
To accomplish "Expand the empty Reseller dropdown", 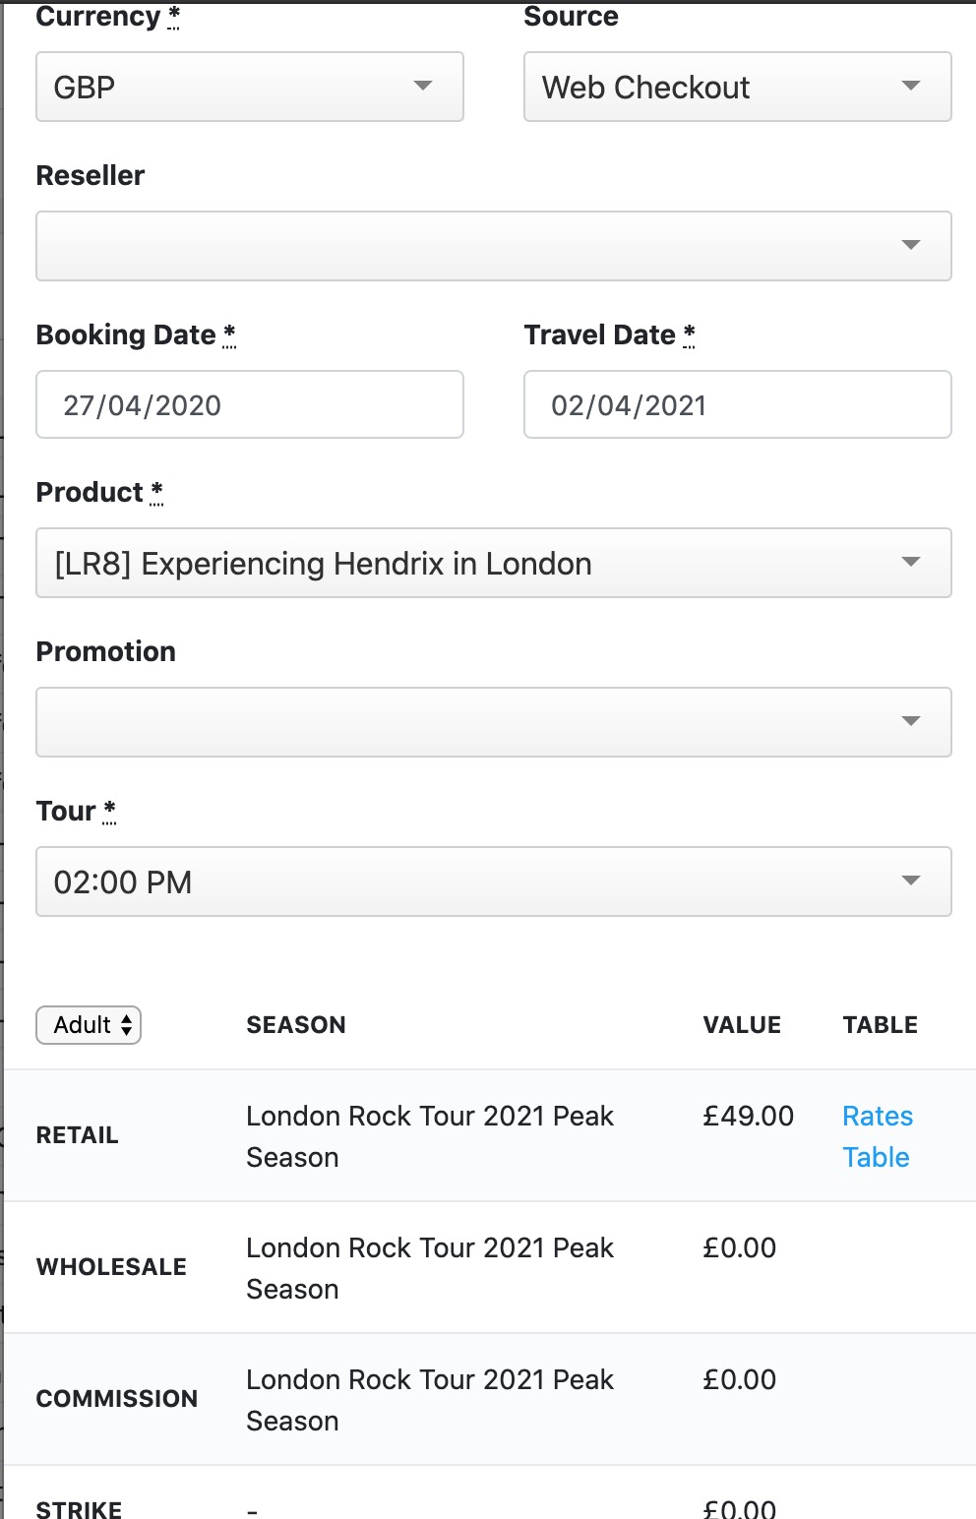I will [494, 246].
